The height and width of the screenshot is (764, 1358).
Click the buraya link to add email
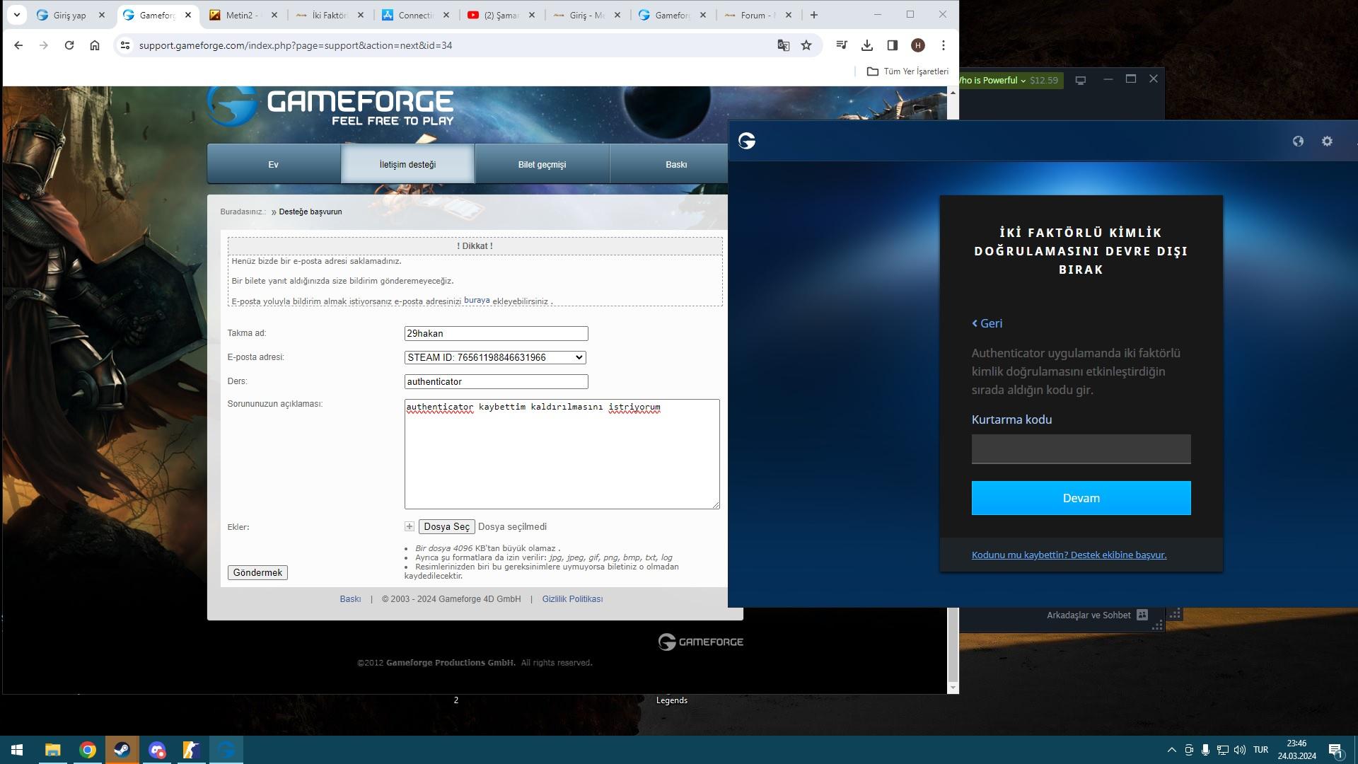pyautogui.click(x=477, y=300)
